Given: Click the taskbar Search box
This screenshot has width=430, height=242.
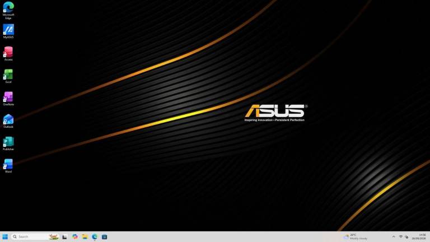Looking at the screenshot, I should click(x=35, y=236).
